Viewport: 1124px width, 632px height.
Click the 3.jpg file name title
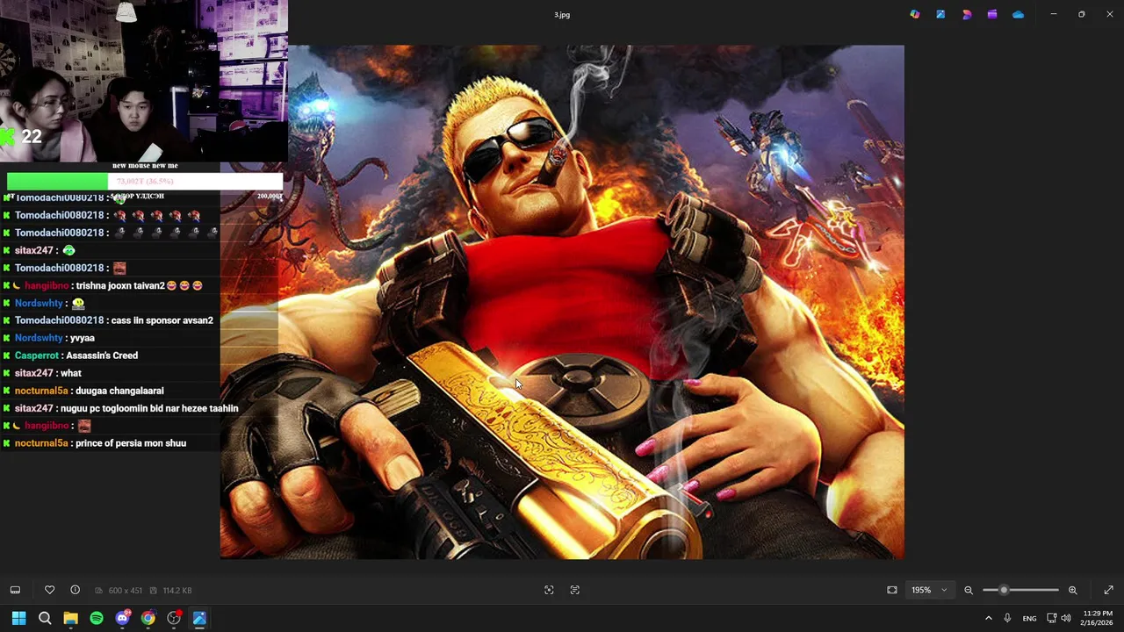tap(562, 15)
